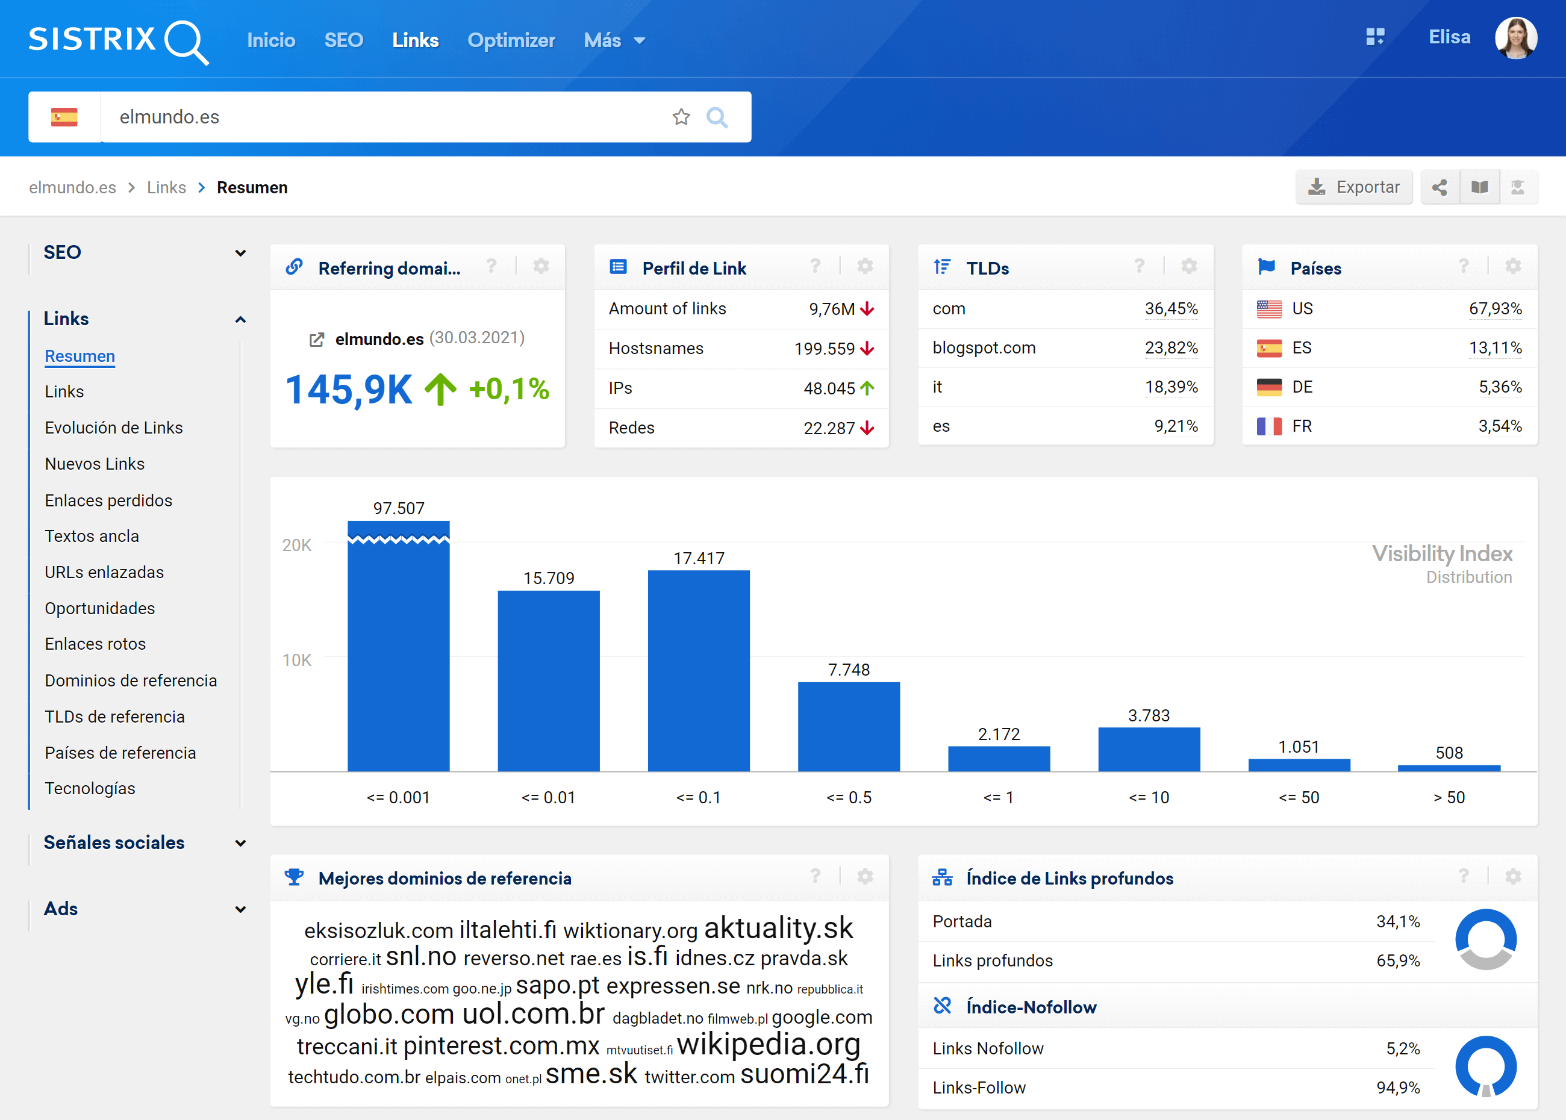Open the dashboard grid icon near Elisa
Viewport: 1566px width, 1120px height.
pyautogui.click(x=1375, y=37)
